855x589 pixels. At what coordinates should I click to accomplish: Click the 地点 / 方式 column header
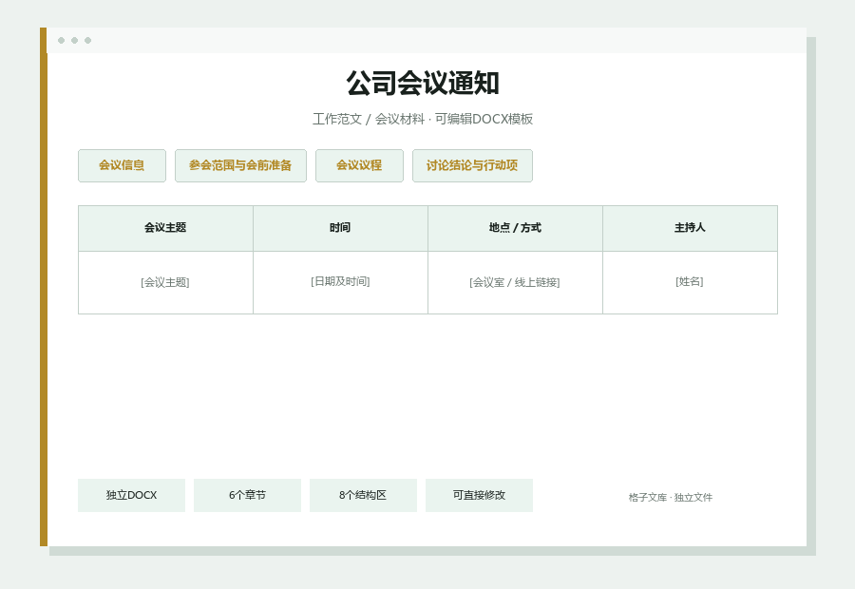(515, 228)
